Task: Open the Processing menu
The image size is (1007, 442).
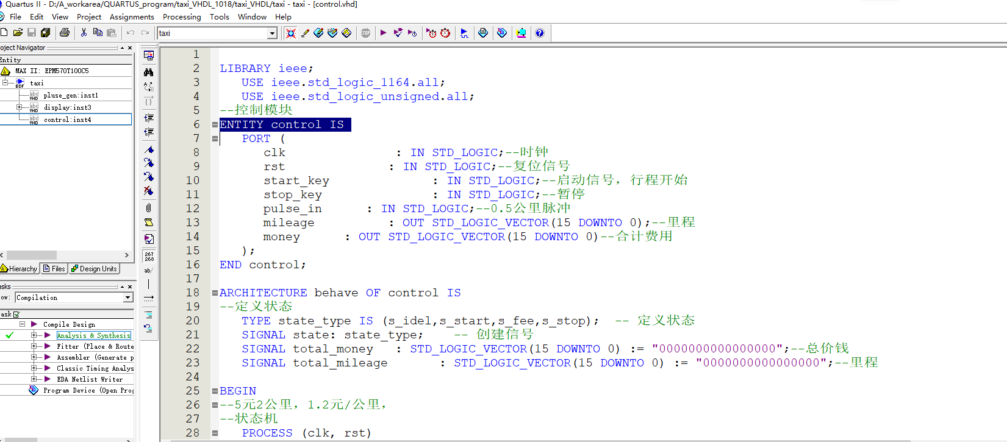Action: pos(182,17)
